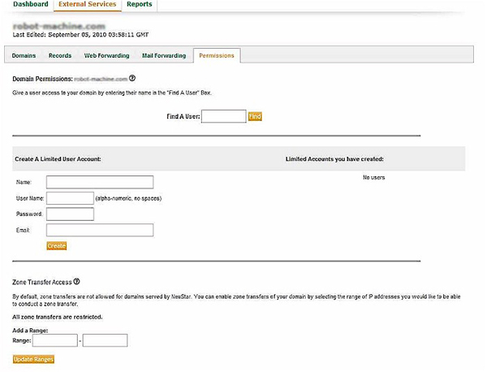Focus the Find A User text box
Viewport: 487px width, 372px height.
223,117
